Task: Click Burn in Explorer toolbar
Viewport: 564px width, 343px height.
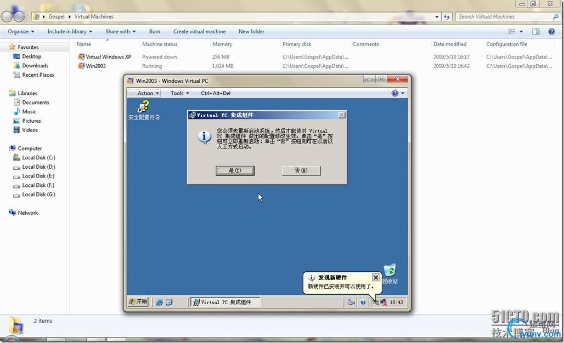Action: coord(155,32)
